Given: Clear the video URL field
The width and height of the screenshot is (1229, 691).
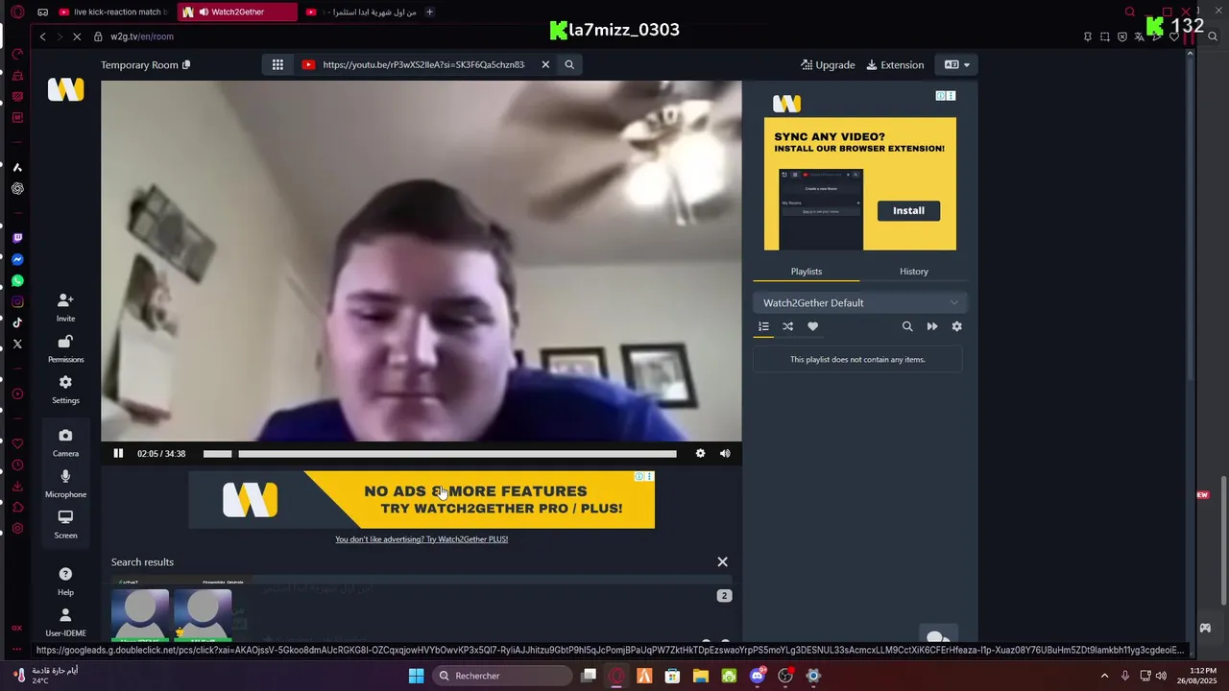Looking at the screenshot, I should tap(545, 64).
